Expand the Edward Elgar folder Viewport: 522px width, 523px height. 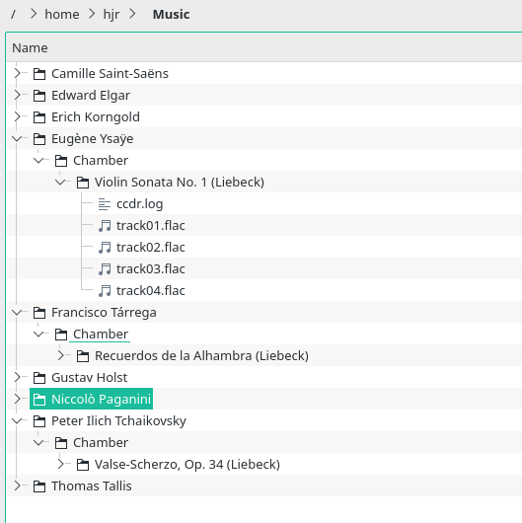click(x=17, y=96)
